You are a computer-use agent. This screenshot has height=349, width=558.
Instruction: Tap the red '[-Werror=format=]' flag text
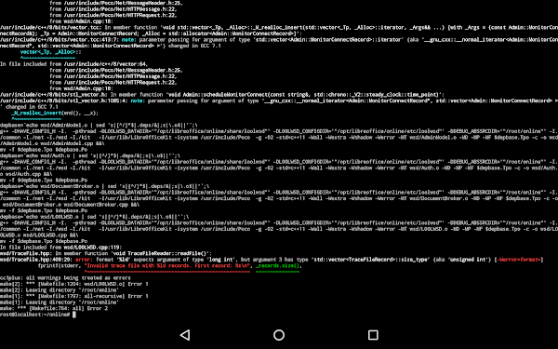[x=519, y=260]
